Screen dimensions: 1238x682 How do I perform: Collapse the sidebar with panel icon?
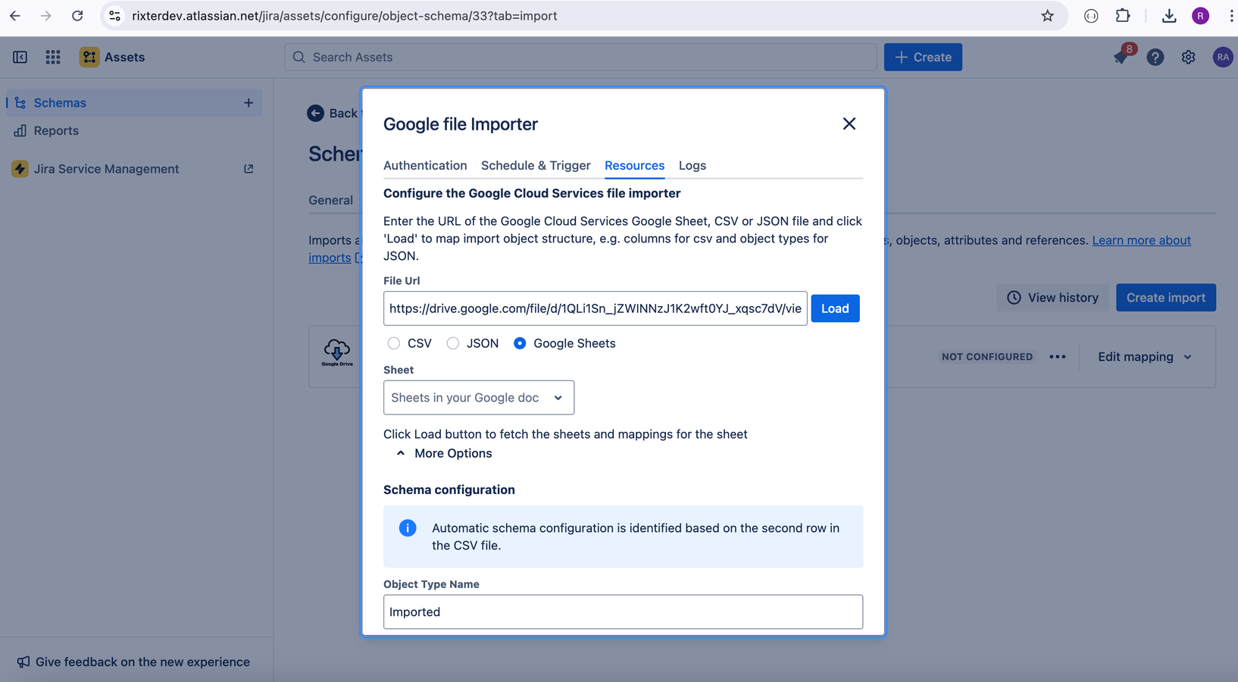(20, 57)
